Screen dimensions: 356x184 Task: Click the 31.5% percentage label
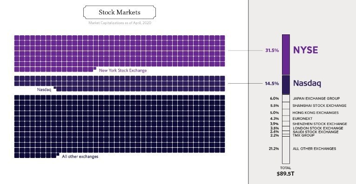pos(272,50)
